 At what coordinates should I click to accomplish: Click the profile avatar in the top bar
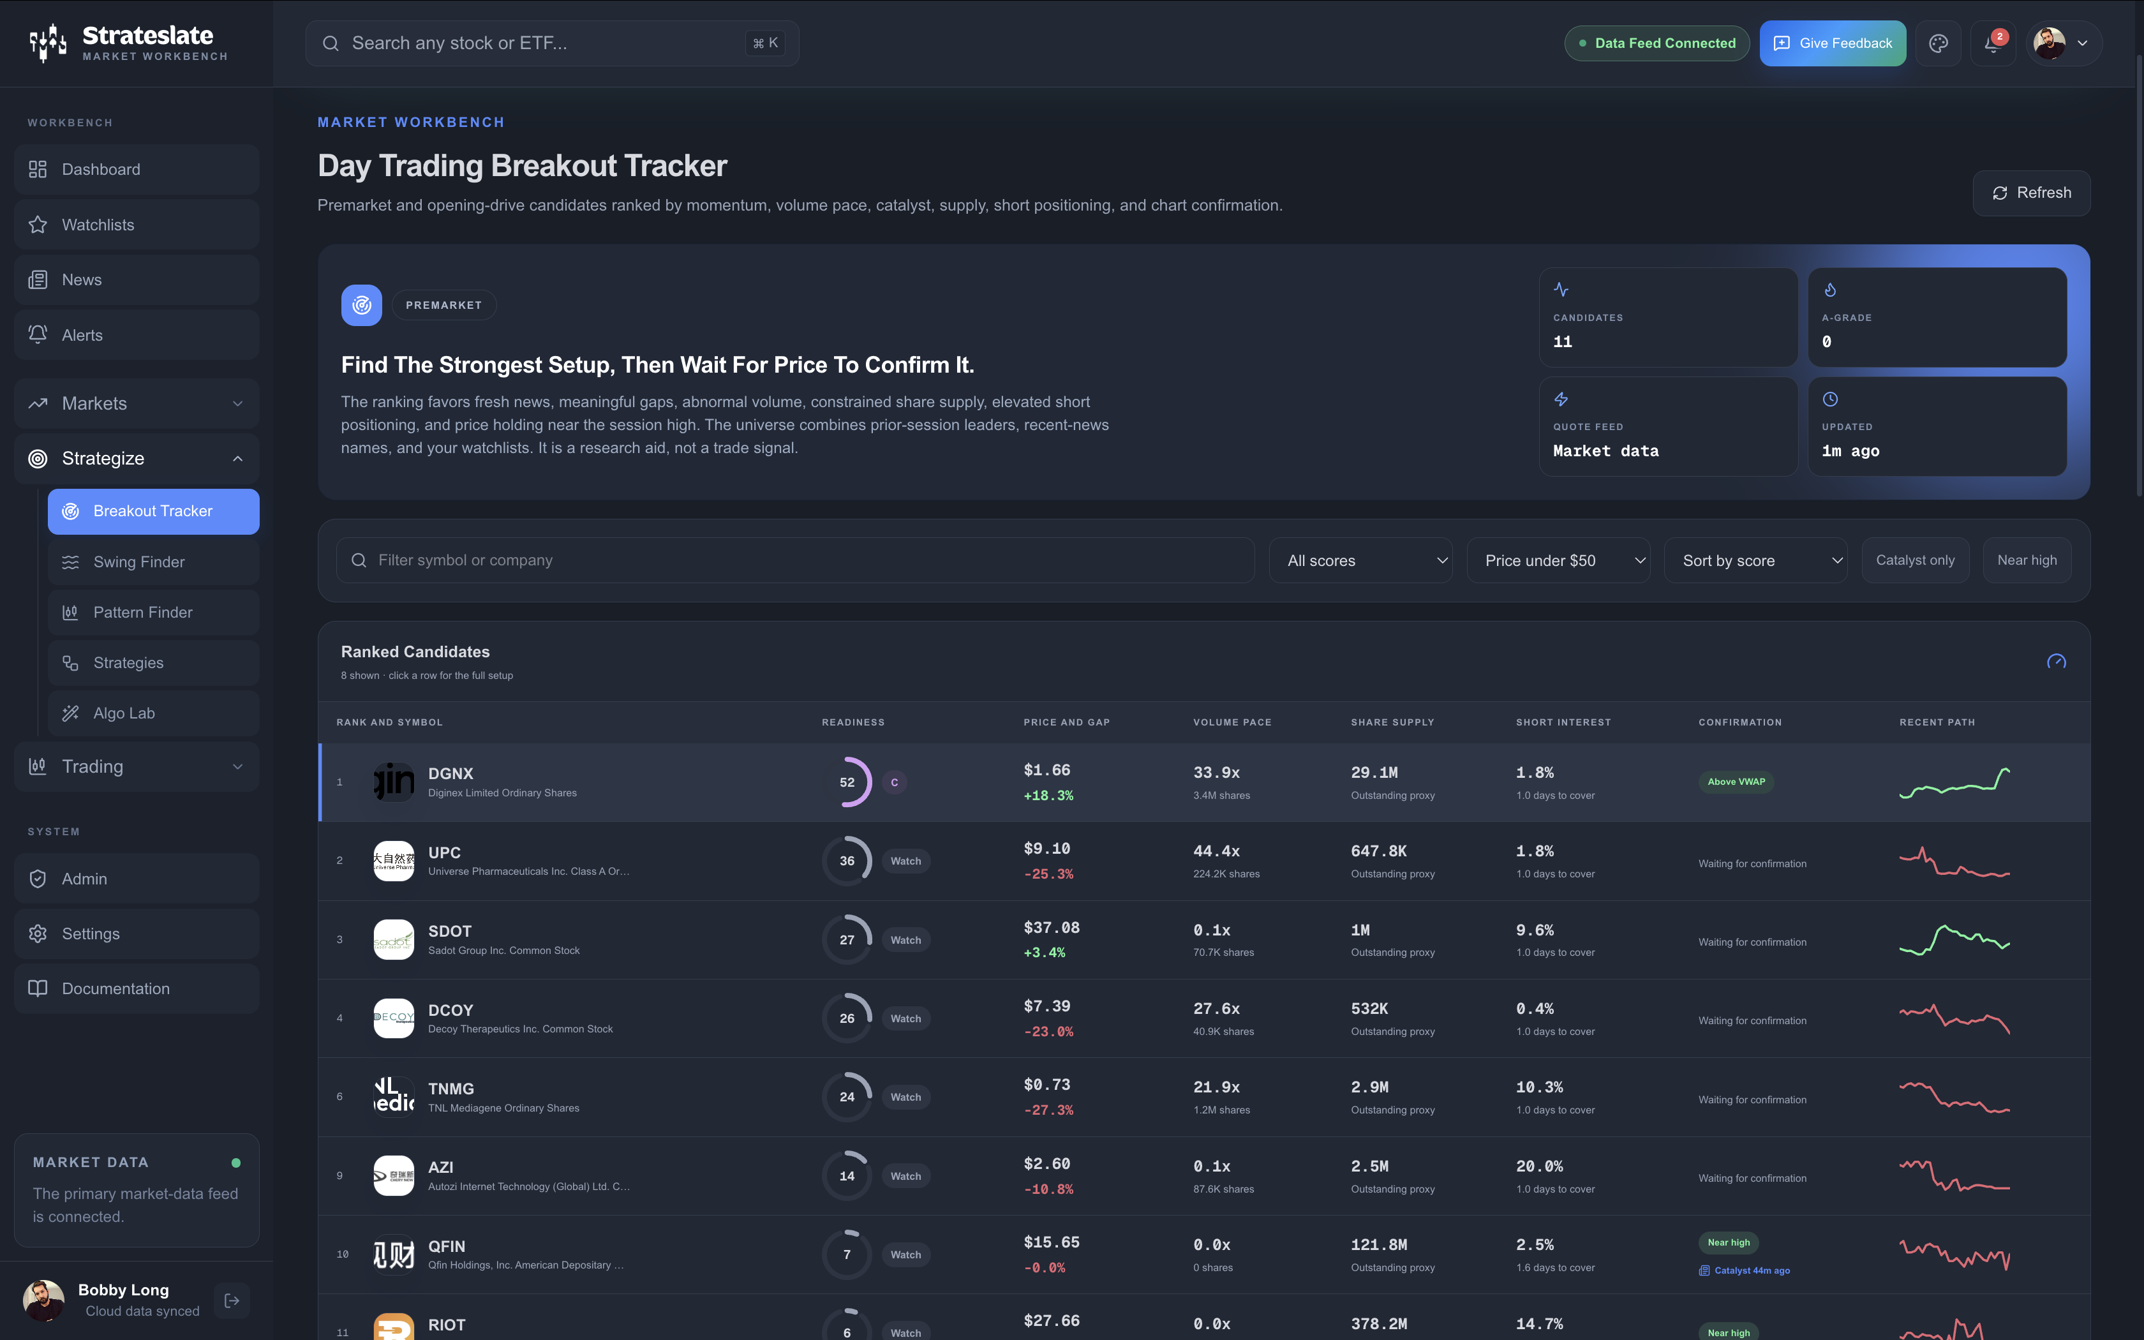(2049, 43)
